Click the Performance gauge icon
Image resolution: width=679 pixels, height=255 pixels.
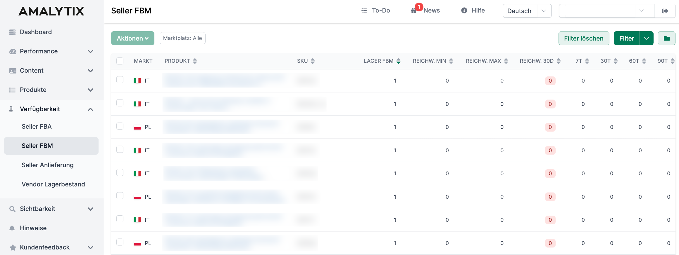coord(13,51)
